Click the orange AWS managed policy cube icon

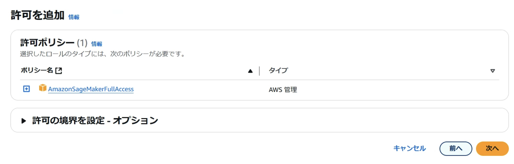[x=42, y=89]
